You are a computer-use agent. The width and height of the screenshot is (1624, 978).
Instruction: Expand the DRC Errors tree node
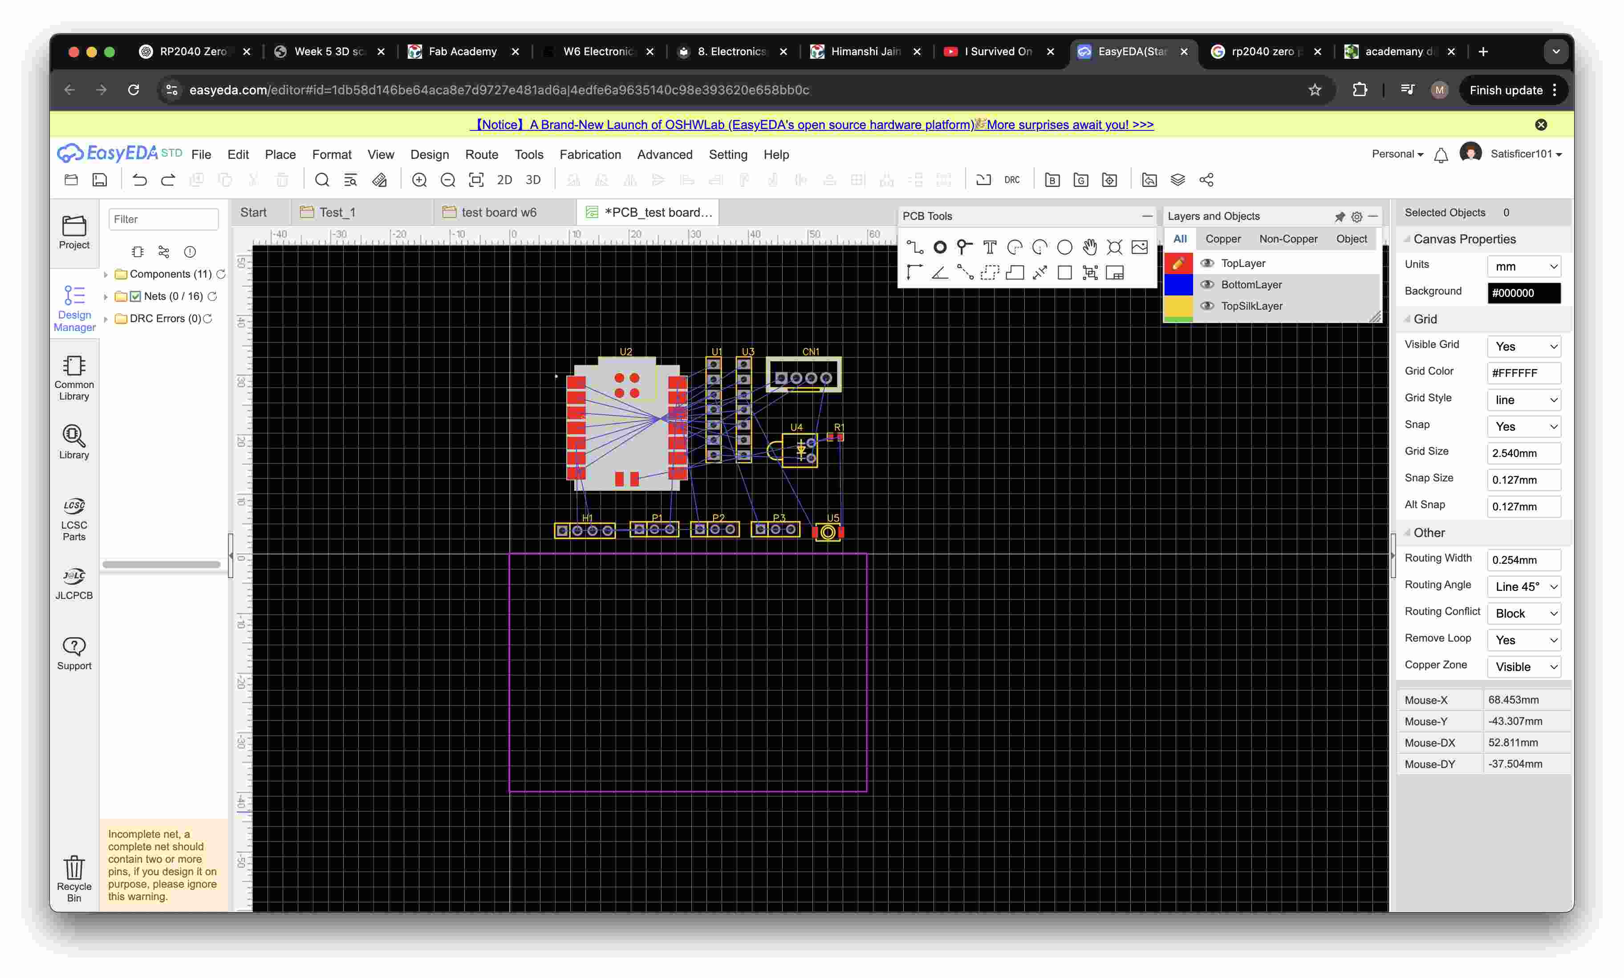106,319
